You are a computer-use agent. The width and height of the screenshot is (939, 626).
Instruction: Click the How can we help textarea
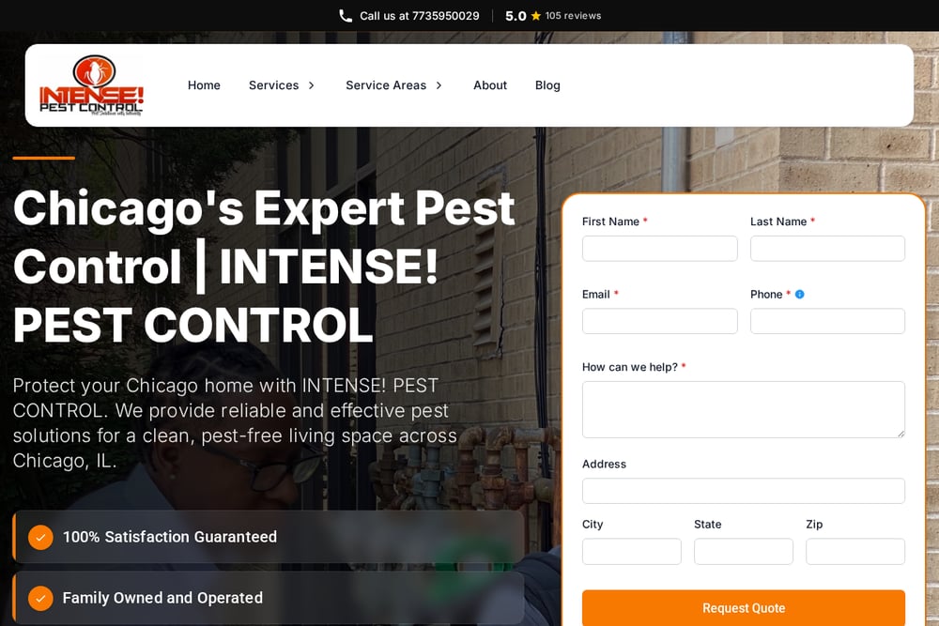(743, 409)
